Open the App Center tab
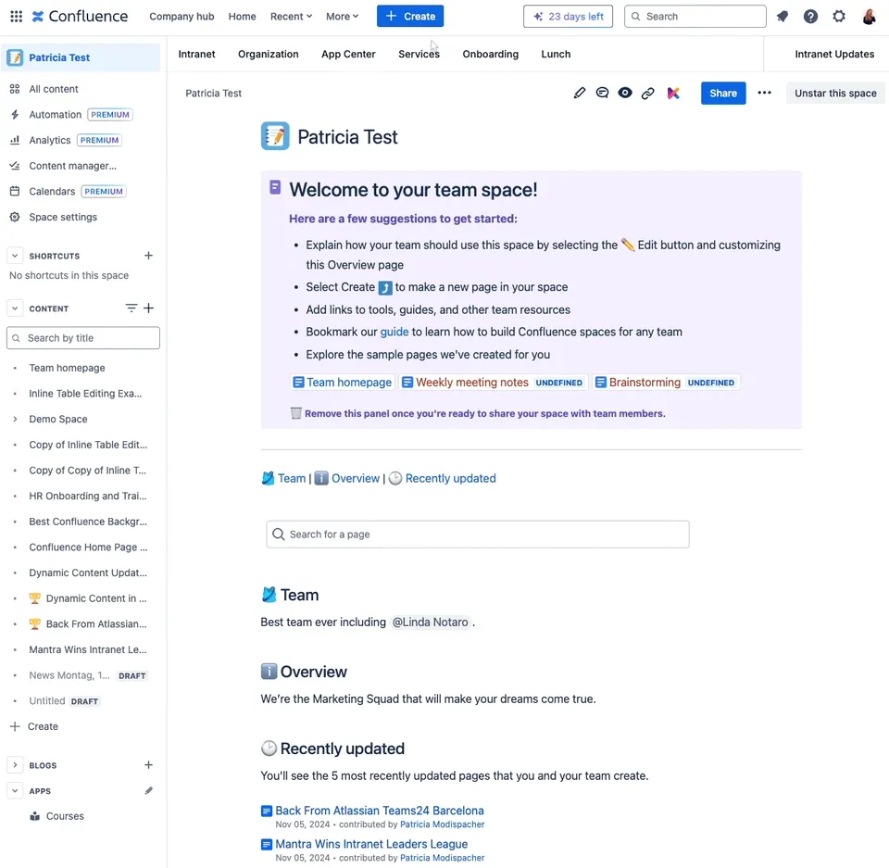 [348, 54]
